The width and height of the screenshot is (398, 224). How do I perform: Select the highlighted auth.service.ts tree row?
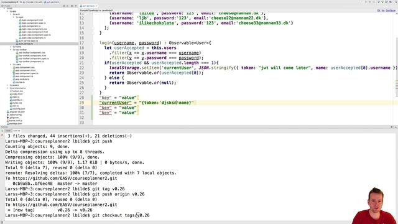pyautogui.click(x=39, y=44)
